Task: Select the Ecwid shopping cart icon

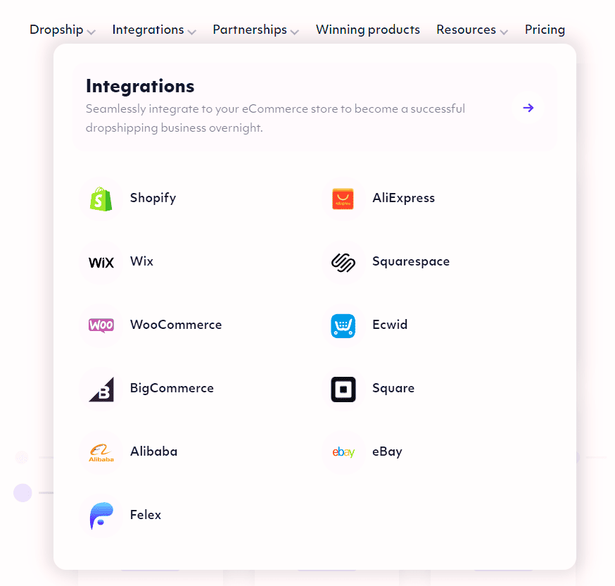Action: click(343, 325)
